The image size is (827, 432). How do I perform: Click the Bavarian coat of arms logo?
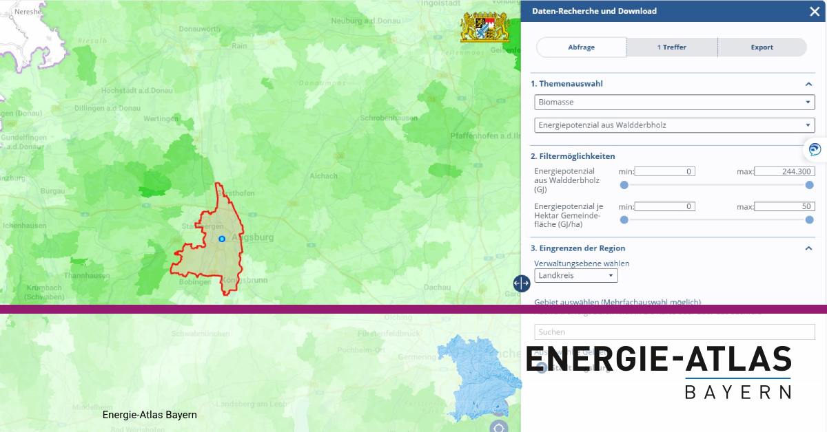(x=485, y=28)
